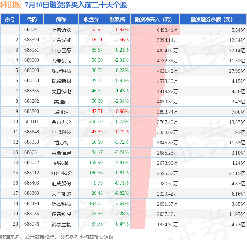Select stock name 瑞联新材
This screenshot has height=240, width=247.
(x=61, y=81)
